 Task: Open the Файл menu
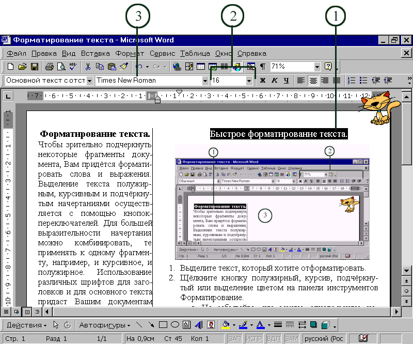pos(17,54)
